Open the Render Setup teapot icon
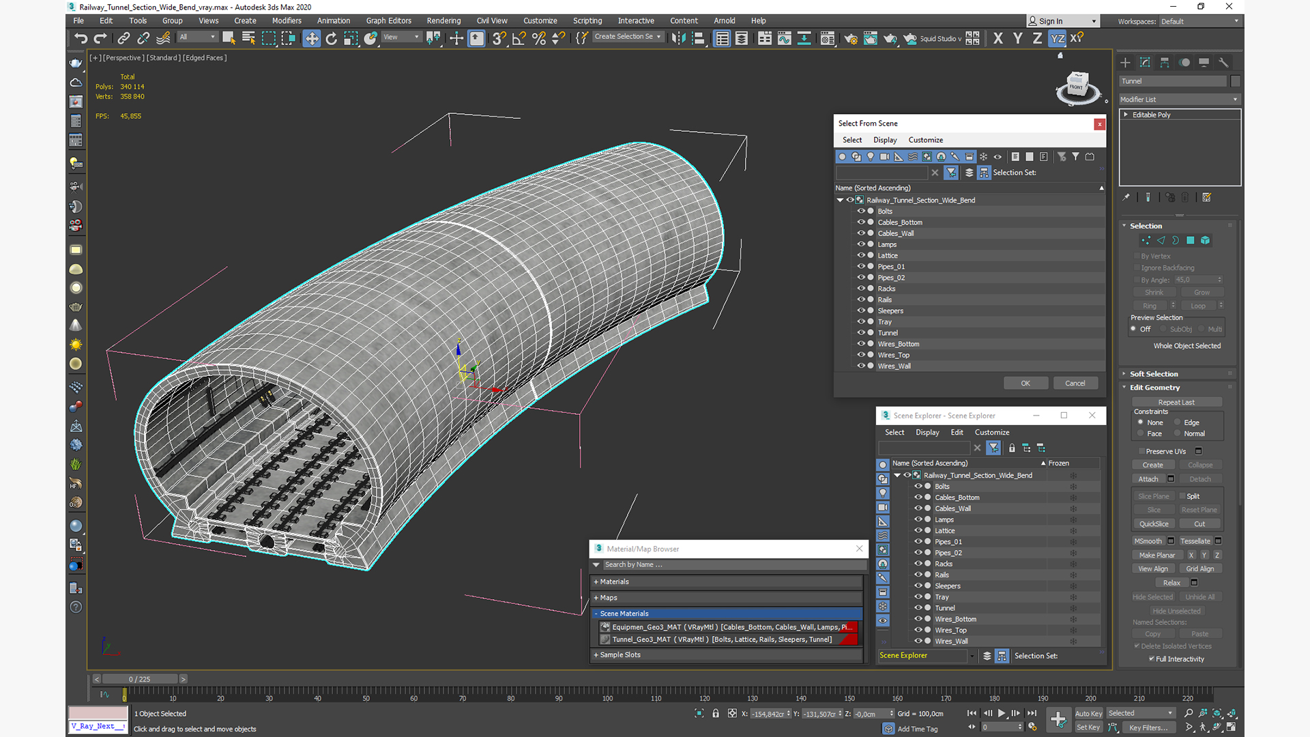The height and width of the screenshot is (737, 1310). click(850, 38)
